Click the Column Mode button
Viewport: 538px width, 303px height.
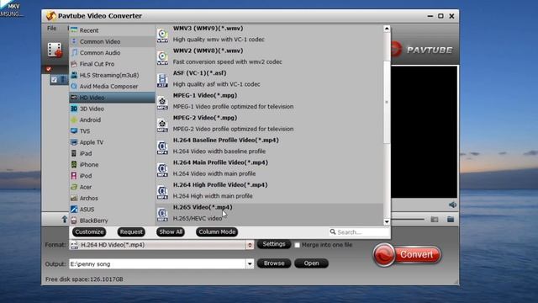click(x=217, y=232)
